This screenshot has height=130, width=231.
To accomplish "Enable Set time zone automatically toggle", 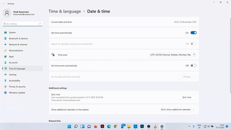I will [193, 66].
